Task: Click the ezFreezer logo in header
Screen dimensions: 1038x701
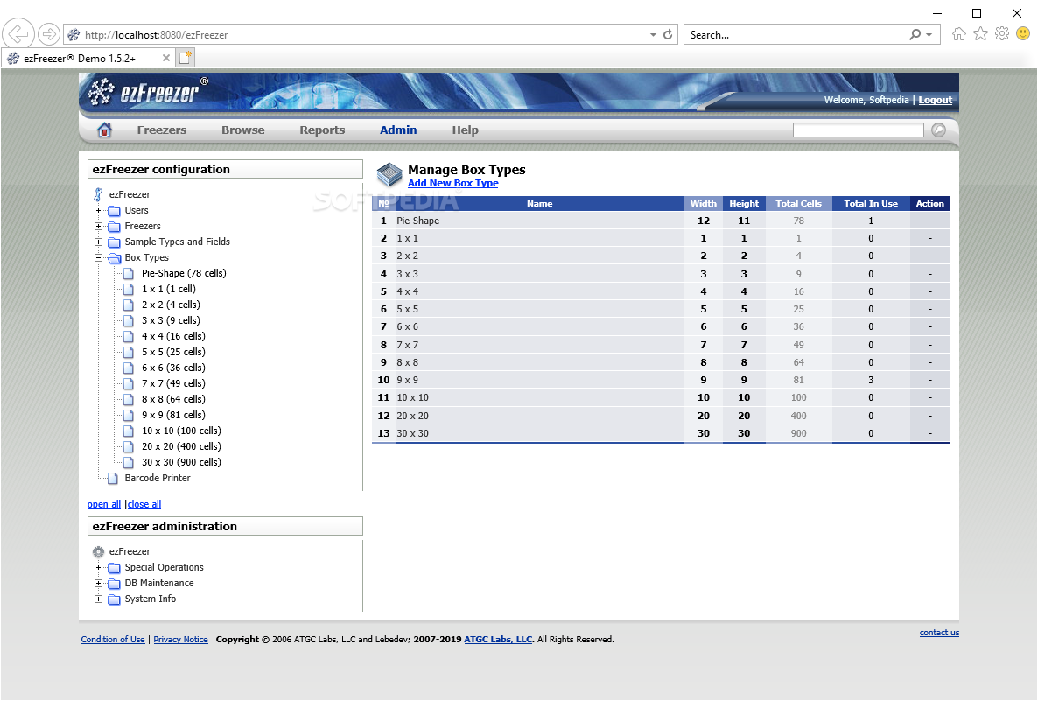Action: tap(149, 91)
